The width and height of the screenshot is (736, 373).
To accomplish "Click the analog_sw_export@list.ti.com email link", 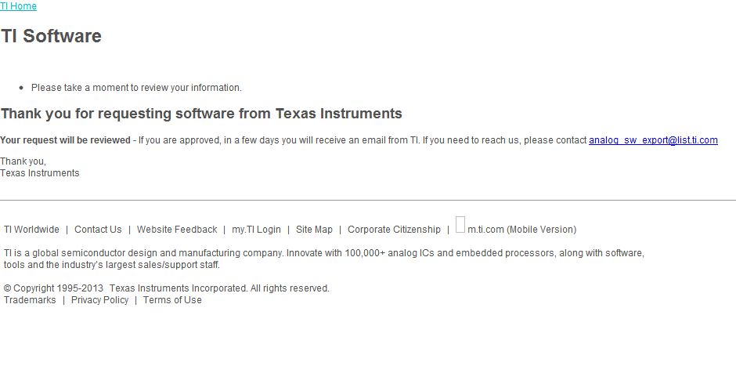I will click(653, 140).
